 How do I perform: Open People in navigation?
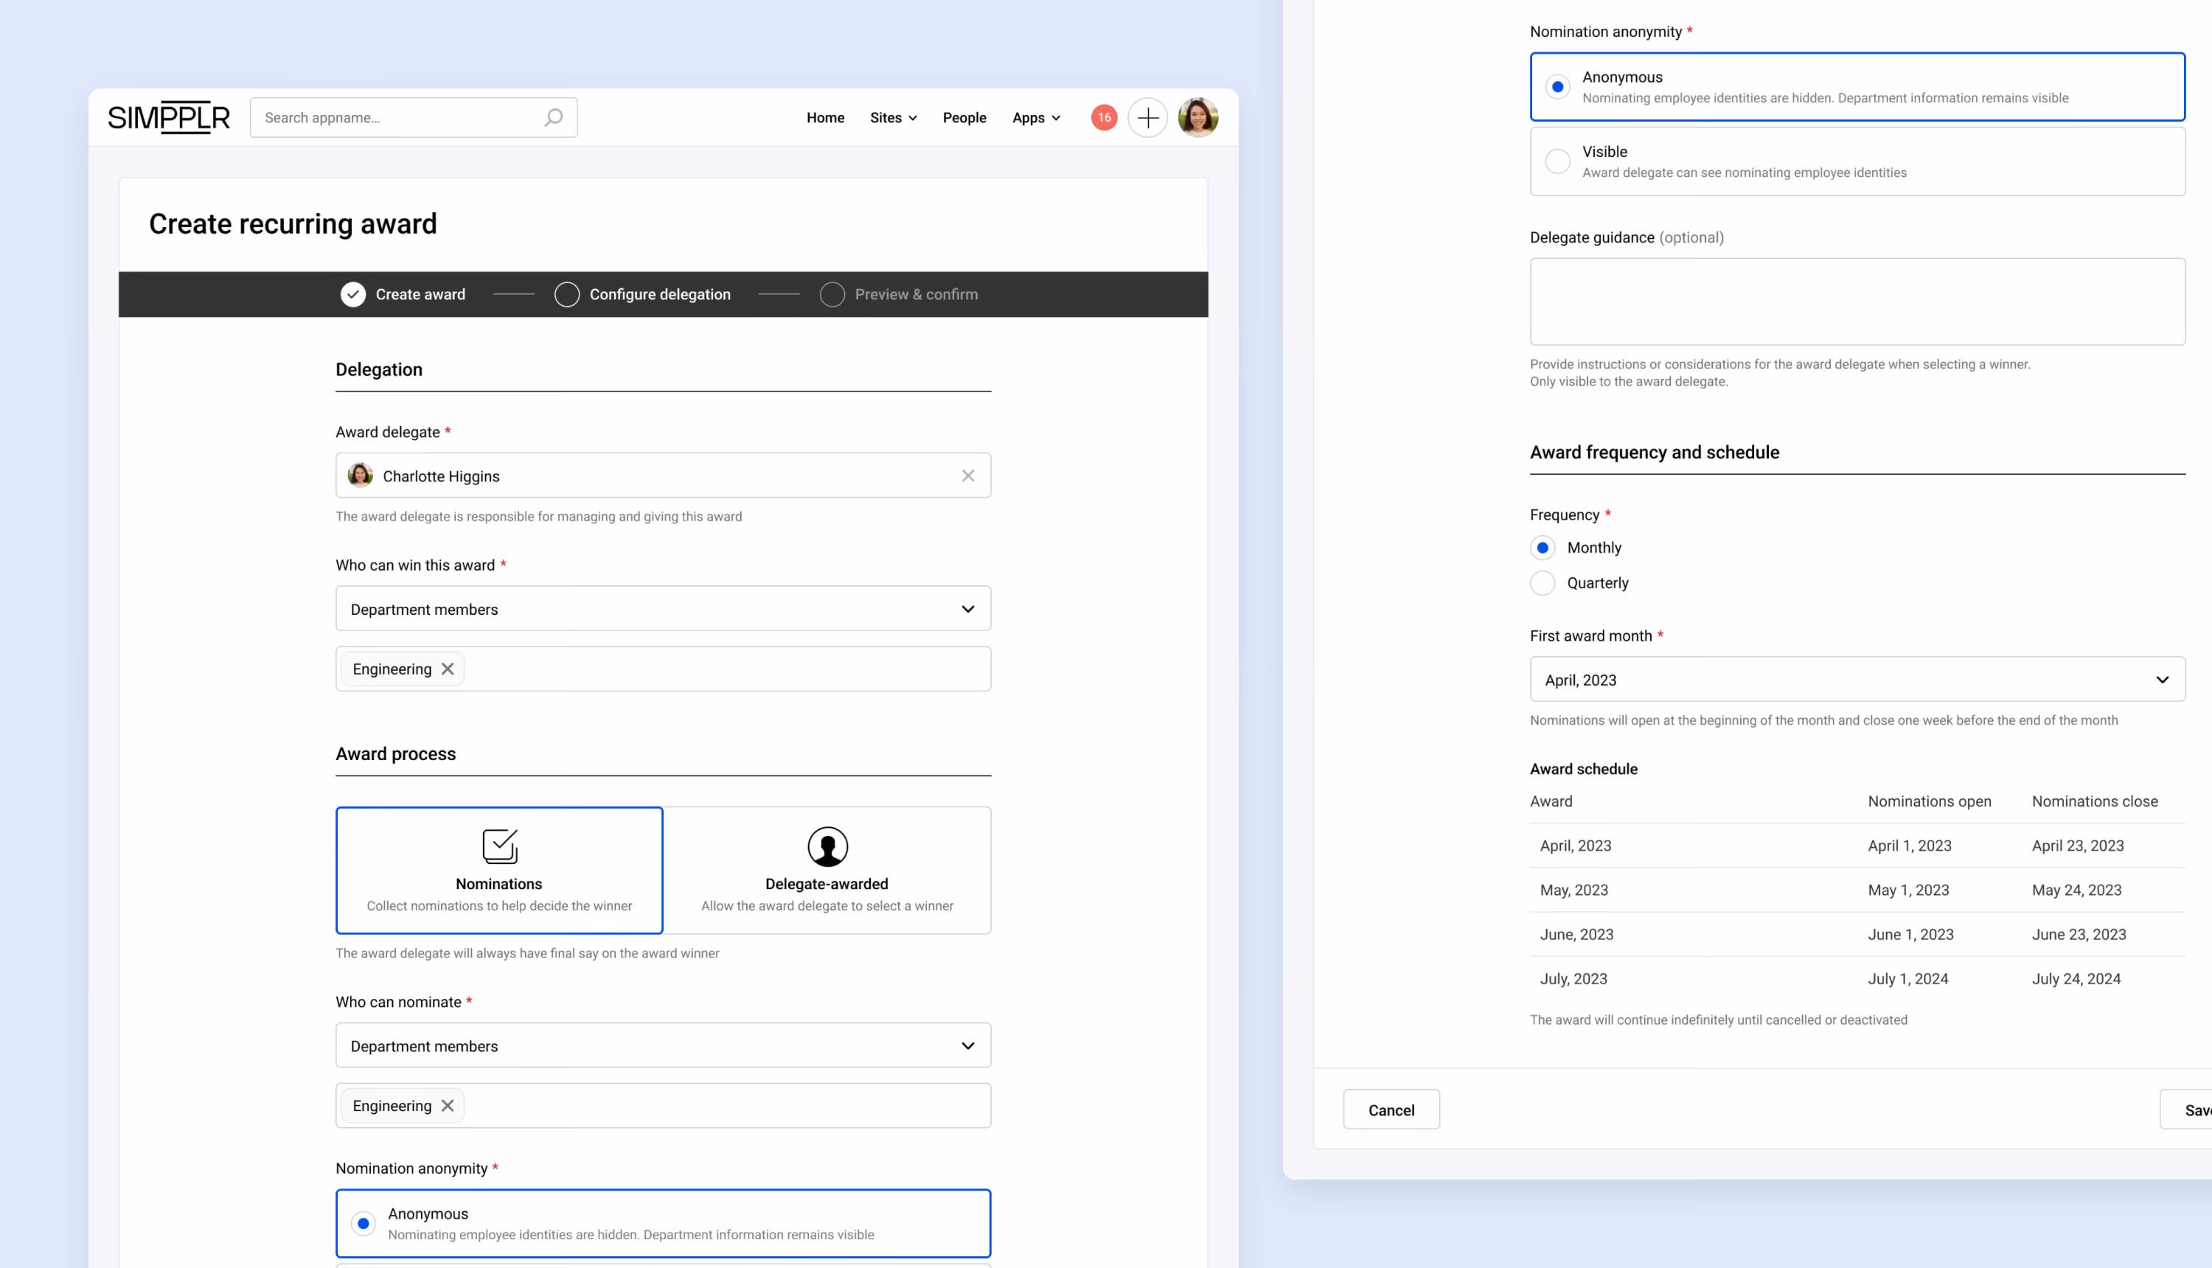pyautogui.click(x=964, y=117)
